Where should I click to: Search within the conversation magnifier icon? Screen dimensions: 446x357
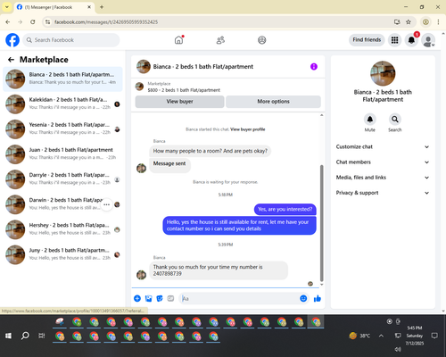[x=394, y=120]
